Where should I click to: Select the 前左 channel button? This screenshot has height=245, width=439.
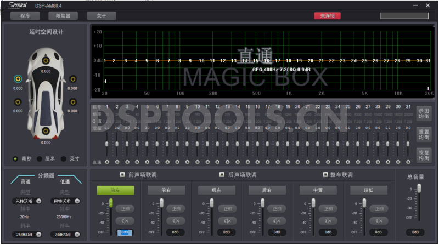[115, 190]
